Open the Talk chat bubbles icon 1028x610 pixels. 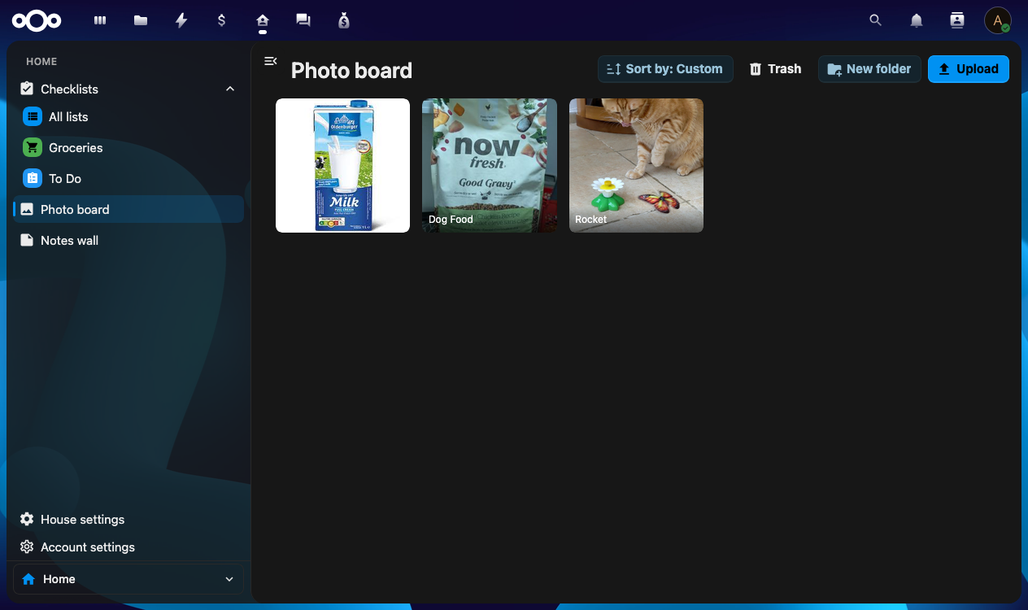coord(303,20)
